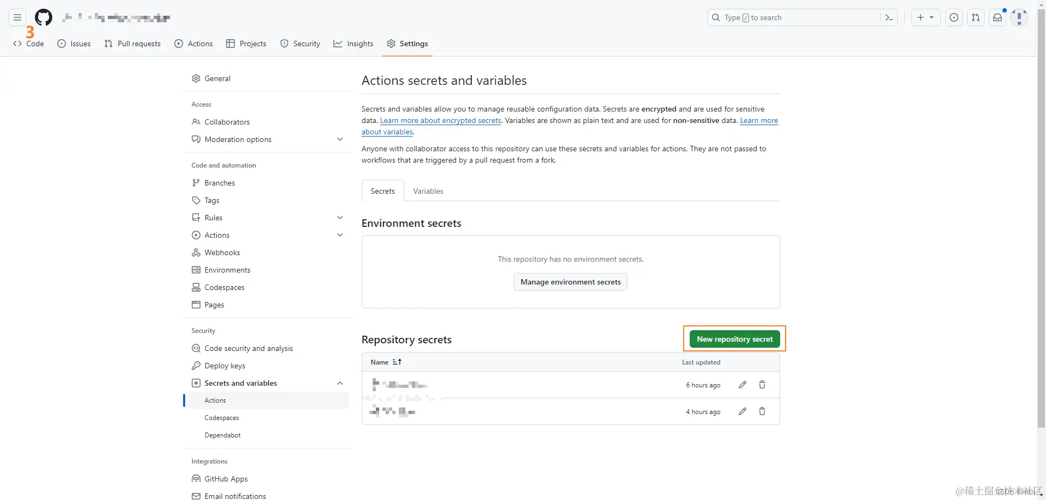
Task: Sort secrets by Name column
Action: (386, 362)
